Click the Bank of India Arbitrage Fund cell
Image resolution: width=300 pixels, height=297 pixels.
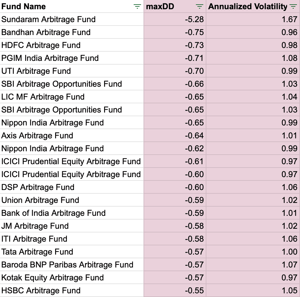(x=54, y=213)
